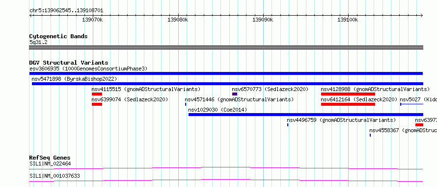Click the right arrowhead of the ruler
This screenshot has height=187, width=437.
tap(422, 16)
